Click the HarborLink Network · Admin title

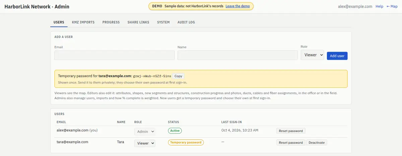click(37, 6)
